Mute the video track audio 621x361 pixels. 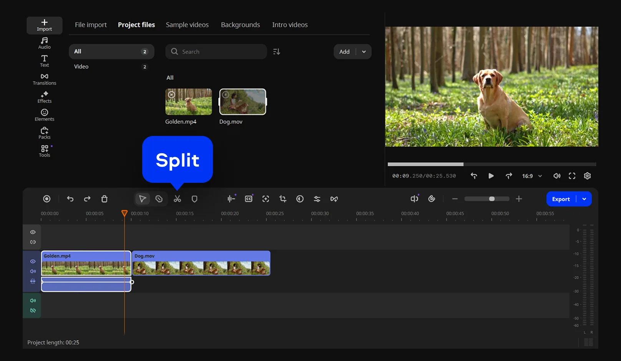[x=33, y=271]
